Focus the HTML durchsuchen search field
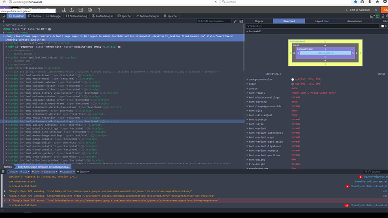The height and width of the screenshot is (218, 388). click(x=214, y=21)
